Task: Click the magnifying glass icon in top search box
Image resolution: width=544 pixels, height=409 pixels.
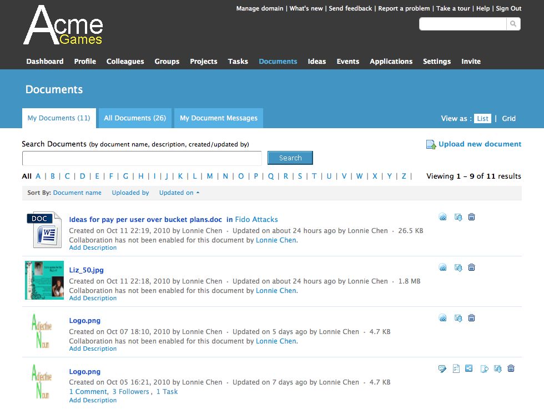Action: tap(513, 24)
